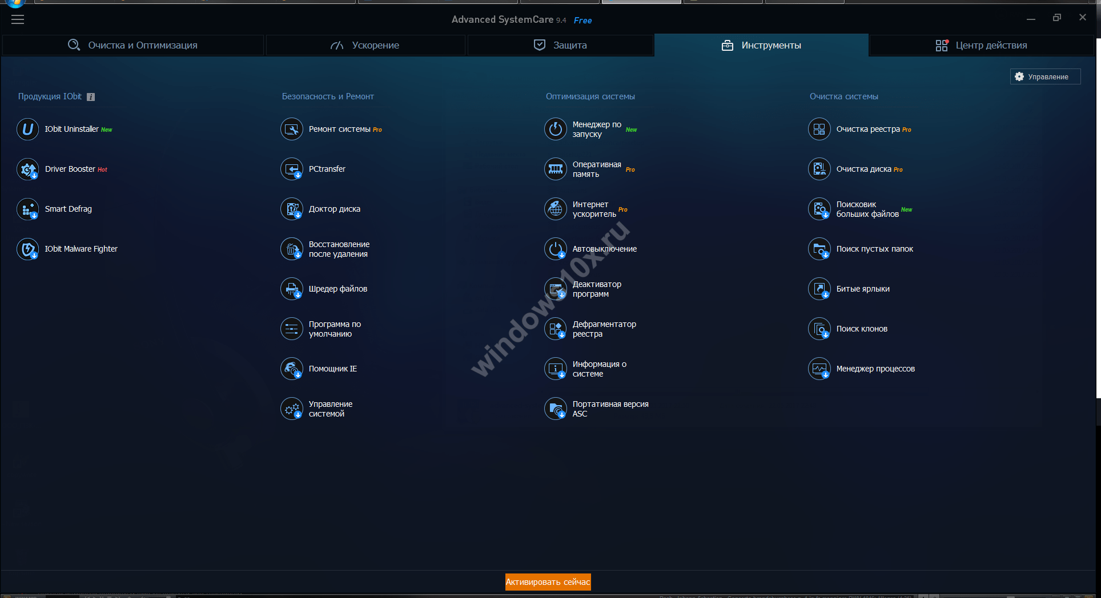
Task: Click the Поиск клонов icon
Action: click(819, 329)
